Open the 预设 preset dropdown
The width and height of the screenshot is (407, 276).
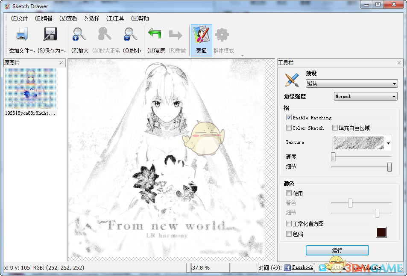click(352, 83)
